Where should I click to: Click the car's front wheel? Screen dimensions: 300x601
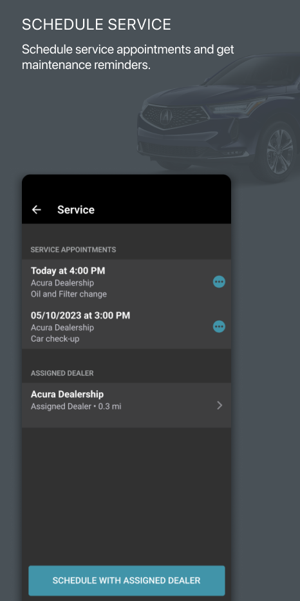coord(279,152)
